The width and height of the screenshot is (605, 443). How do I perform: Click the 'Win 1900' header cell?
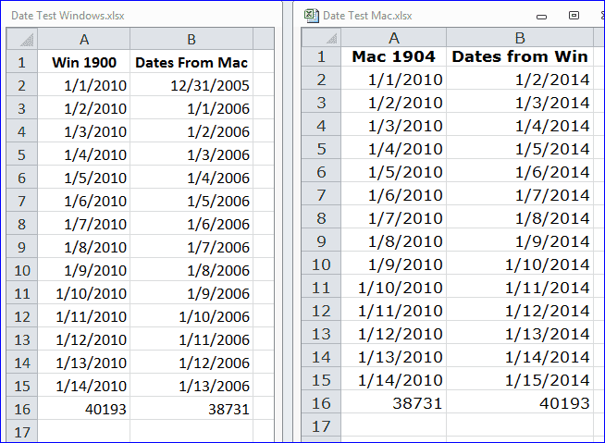click(84, 63)
